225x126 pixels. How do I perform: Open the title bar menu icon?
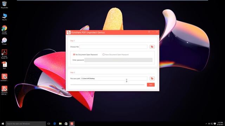click(149, 32)
